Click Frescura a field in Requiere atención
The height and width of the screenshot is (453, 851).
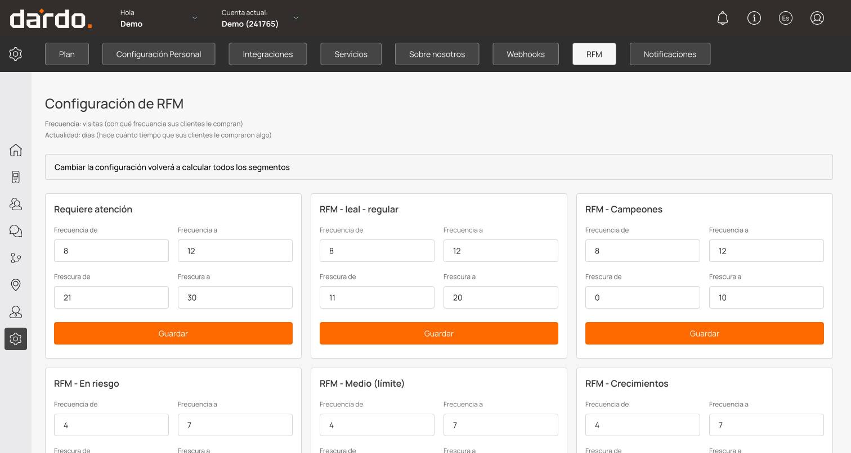(235, 297)
